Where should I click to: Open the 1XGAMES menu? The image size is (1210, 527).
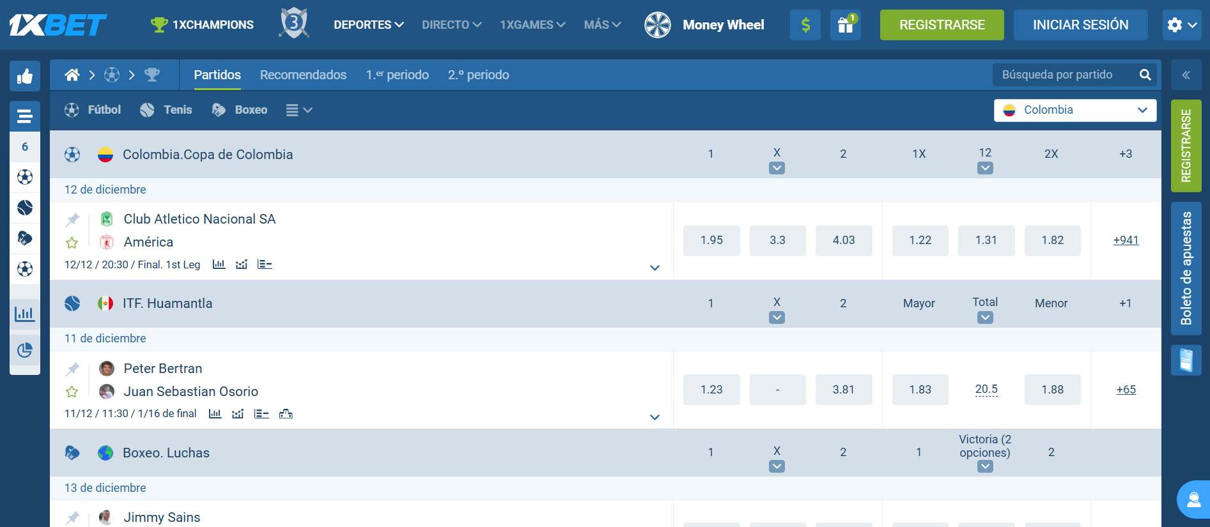pos(532,25)
